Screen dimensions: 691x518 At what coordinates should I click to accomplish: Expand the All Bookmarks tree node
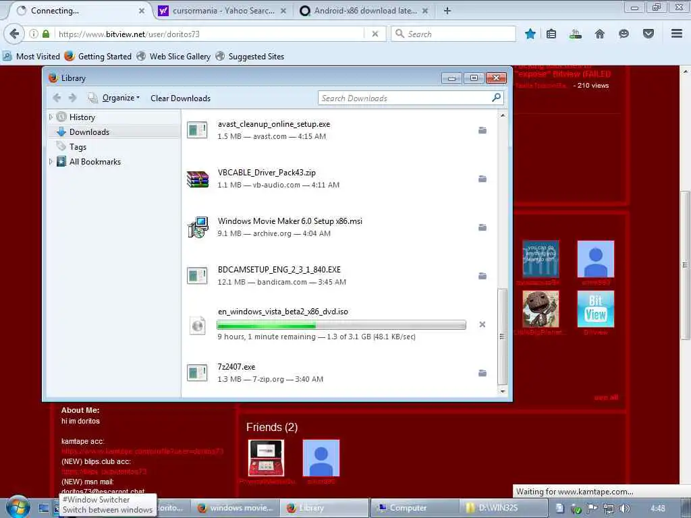click(x=51, y=162)
